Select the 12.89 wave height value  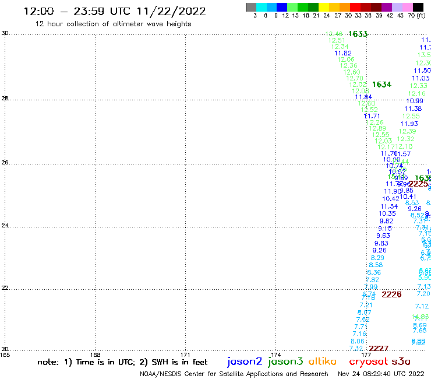pyautogui.click(x=377, y=128)
